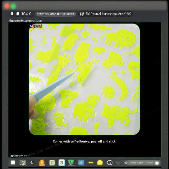
Task: Click the gray address pill in top bar
Action: click(56, 14)
